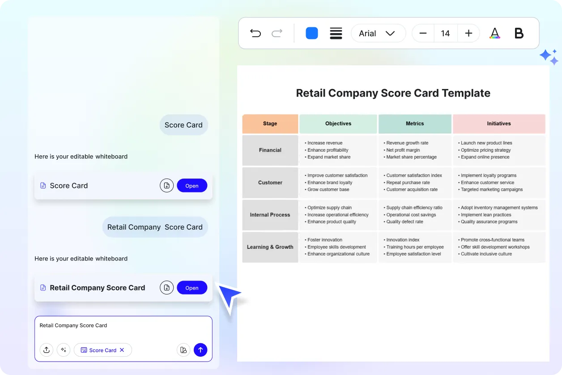Click the redo arrow in the toolbar
Image resolution: width=562 pixels, height=375 pixels.
tap(277, 33)
